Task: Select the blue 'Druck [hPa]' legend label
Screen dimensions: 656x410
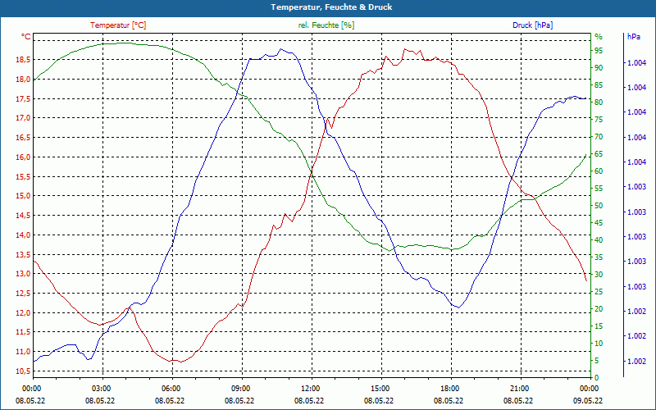Action: tap(532, 25)
